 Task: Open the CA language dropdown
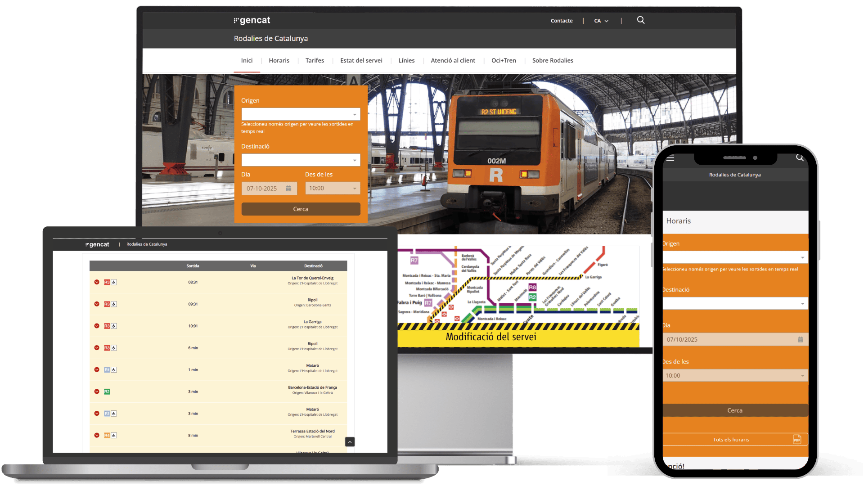click(x=601, y=20)
